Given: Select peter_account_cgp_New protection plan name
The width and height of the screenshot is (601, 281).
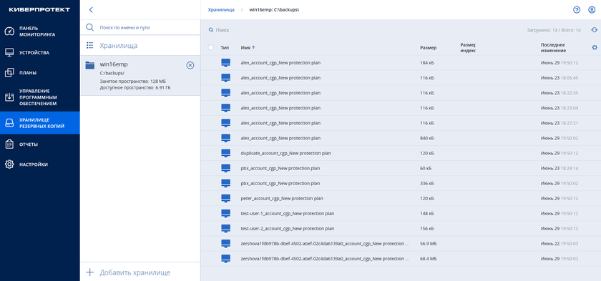Looking at the screenshot, I should pos(282,198).
